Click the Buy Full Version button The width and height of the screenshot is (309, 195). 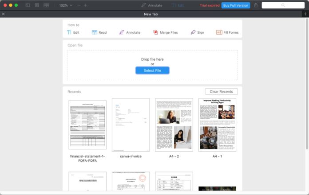(x=236, y=5)
